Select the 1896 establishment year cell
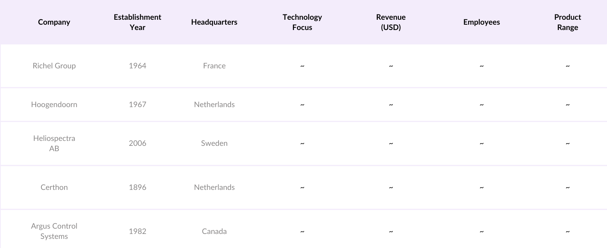This screenshot has height=248, width=607. 137,187
